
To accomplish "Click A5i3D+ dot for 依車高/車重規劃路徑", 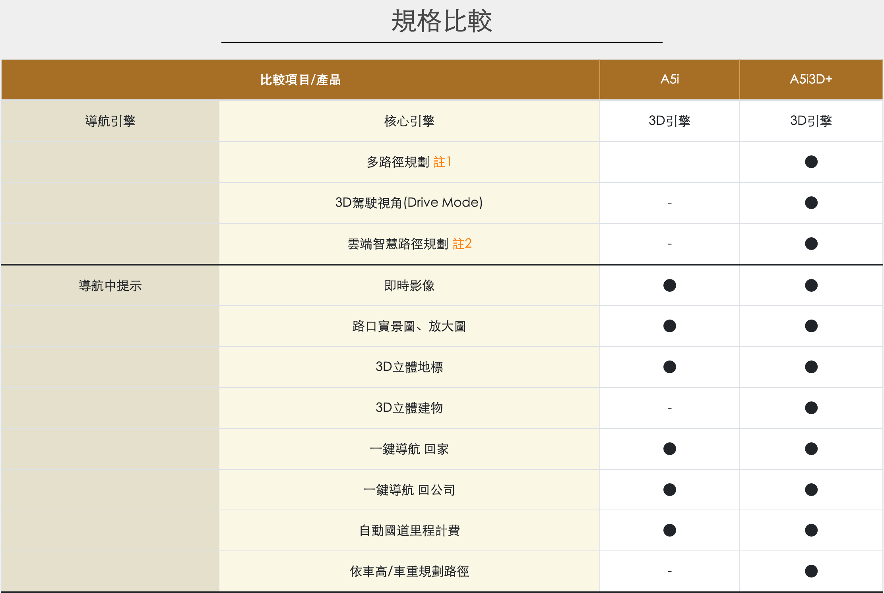I will click(x=811, y=571).
